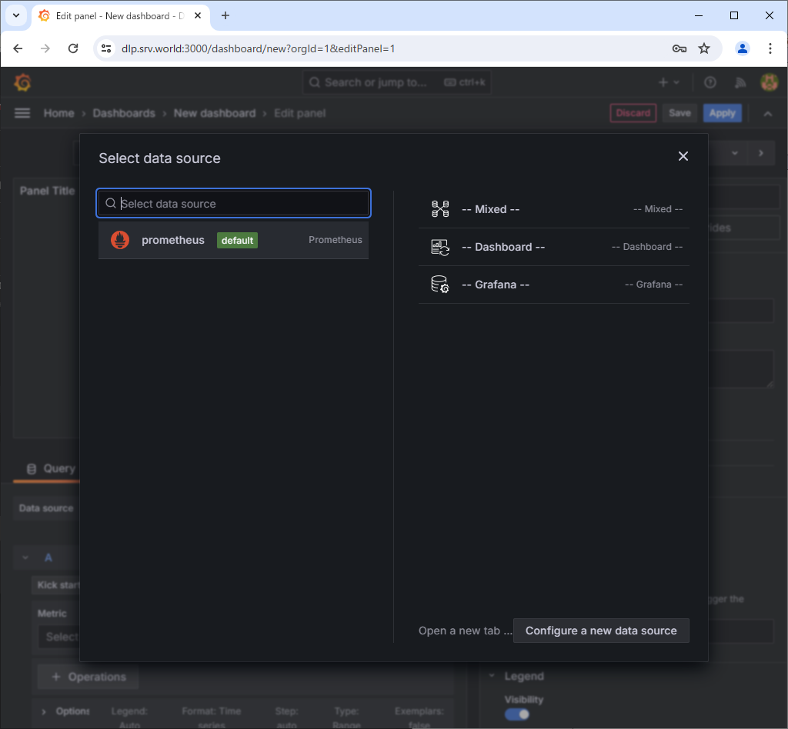The width and height of the screenshot is (788, 729).
Task: Expand the query Options section
Action: point(44,711)
